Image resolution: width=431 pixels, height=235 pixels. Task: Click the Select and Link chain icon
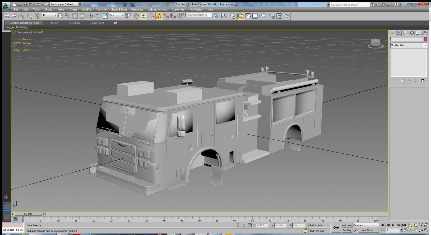(x=22, y=16)
